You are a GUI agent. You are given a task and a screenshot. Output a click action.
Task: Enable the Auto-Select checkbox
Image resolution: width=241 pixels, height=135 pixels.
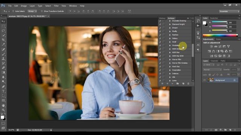pos(13,11)
